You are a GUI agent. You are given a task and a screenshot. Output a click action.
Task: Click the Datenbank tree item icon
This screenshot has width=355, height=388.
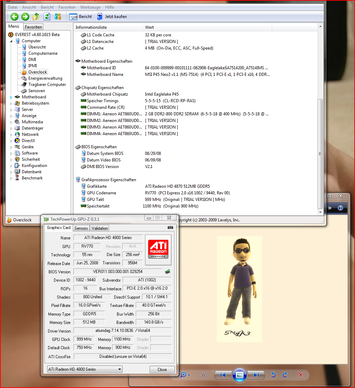[17, 172]
